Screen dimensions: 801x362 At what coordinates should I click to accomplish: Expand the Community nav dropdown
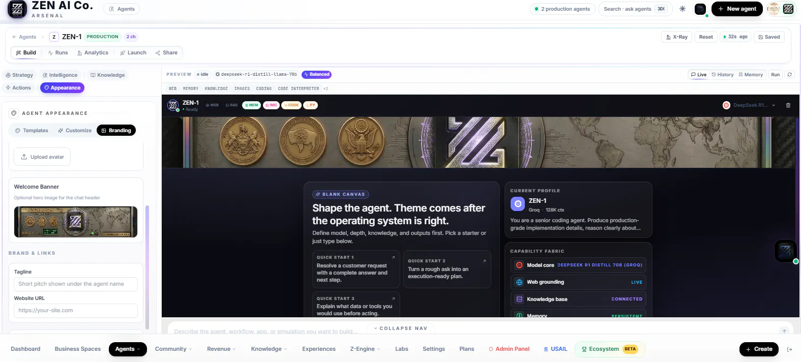pos(173,349)
